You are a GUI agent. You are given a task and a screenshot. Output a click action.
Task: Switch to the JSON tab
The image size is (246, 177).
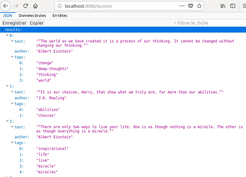click(7, 16)
